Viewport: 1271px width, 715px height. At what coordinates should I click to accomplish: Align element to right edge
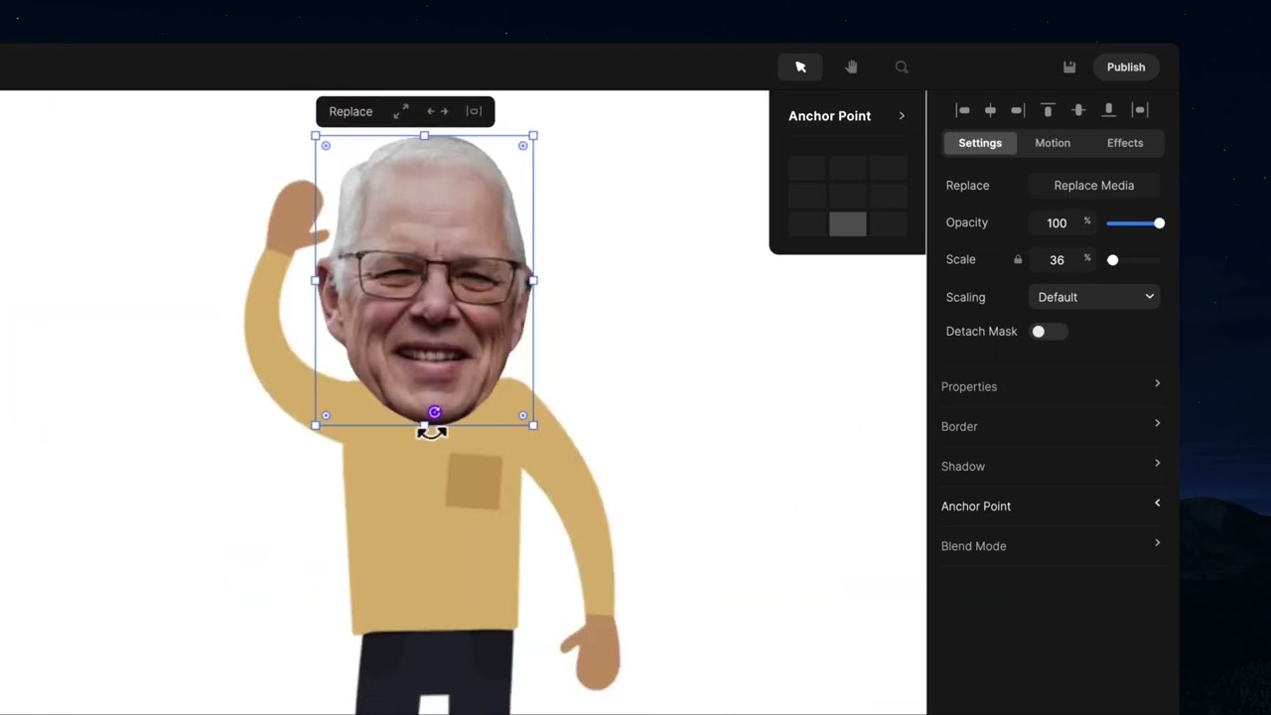[1018, 110]
